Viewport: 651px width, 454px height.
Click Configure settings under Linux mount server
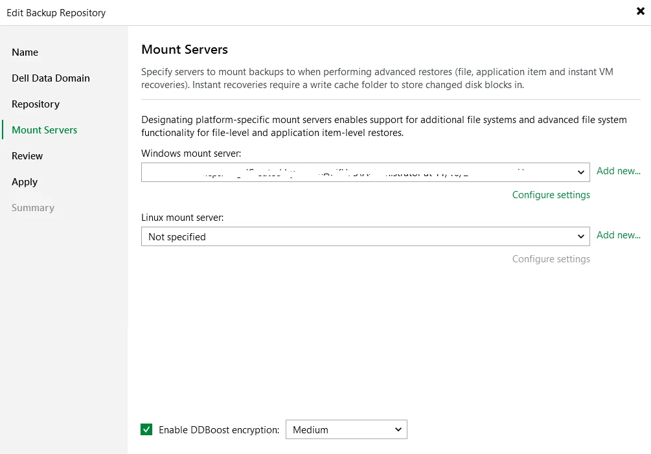551,259
